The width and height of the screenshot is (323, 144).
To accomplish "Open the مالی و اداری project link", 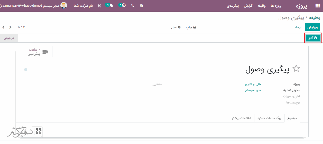I will (253, 84).
